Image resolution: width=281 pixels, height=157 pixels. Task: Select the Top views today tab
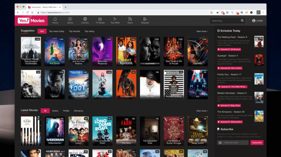57,31
